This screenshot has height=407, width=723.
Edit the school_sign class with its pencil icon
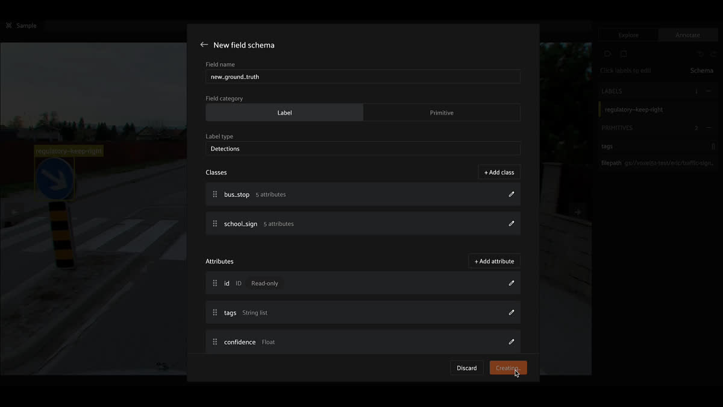coord(512,224)
